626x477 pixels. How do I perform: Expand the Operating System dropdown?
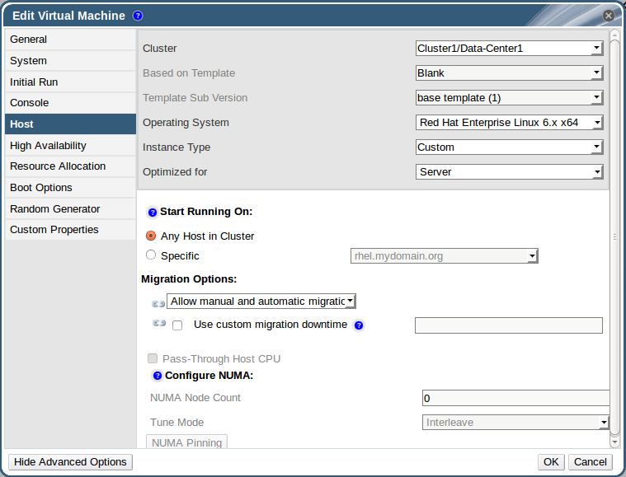pos(509,123)
